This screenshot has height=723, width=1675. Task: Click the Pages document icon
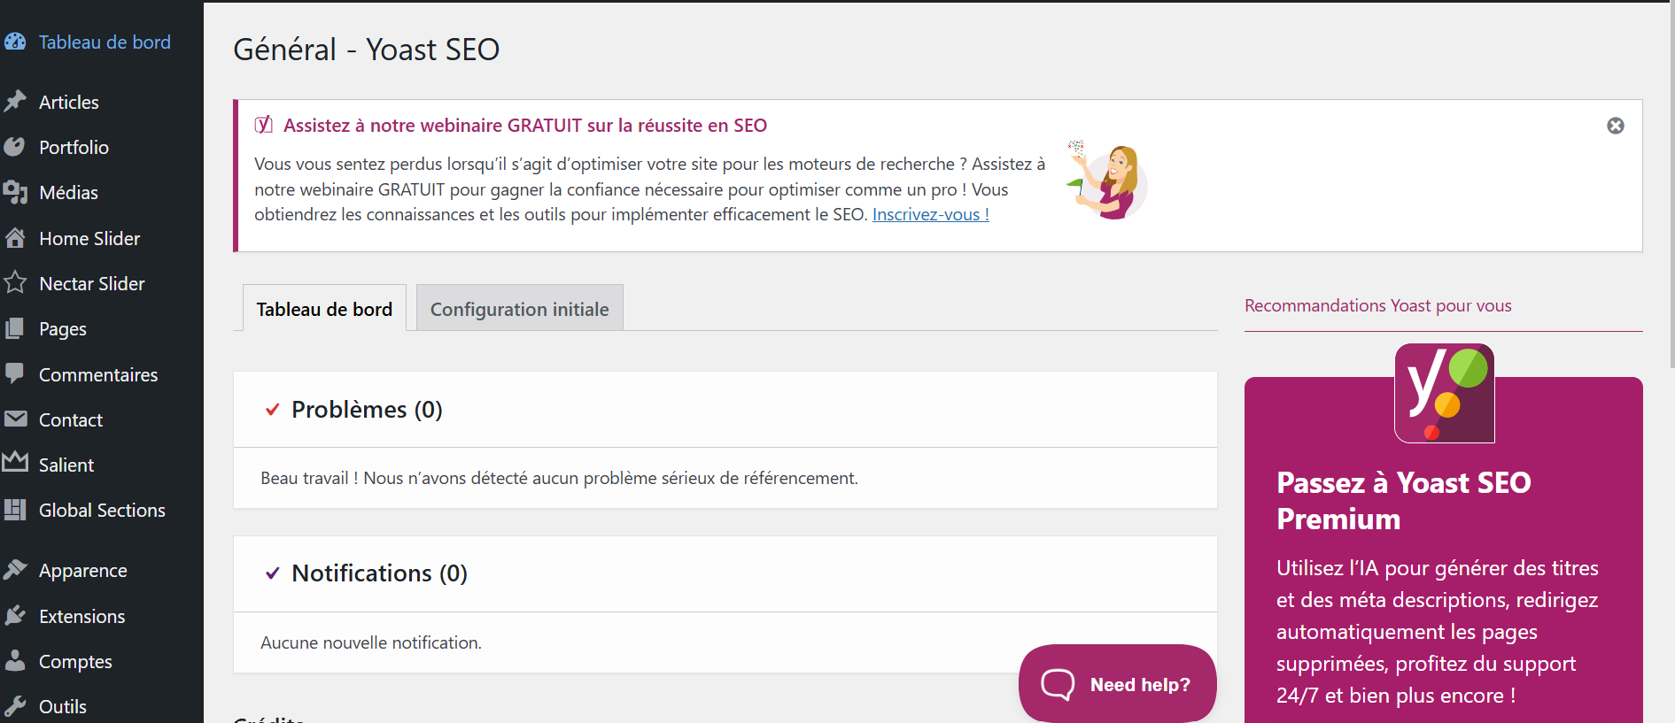[15, 328]
